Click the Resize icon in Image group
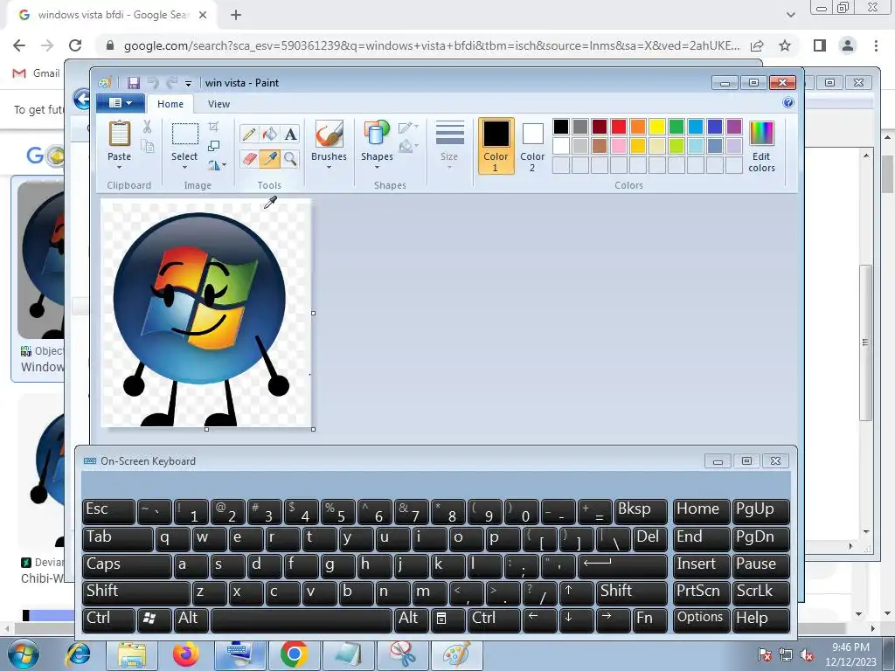 point(213,146)
